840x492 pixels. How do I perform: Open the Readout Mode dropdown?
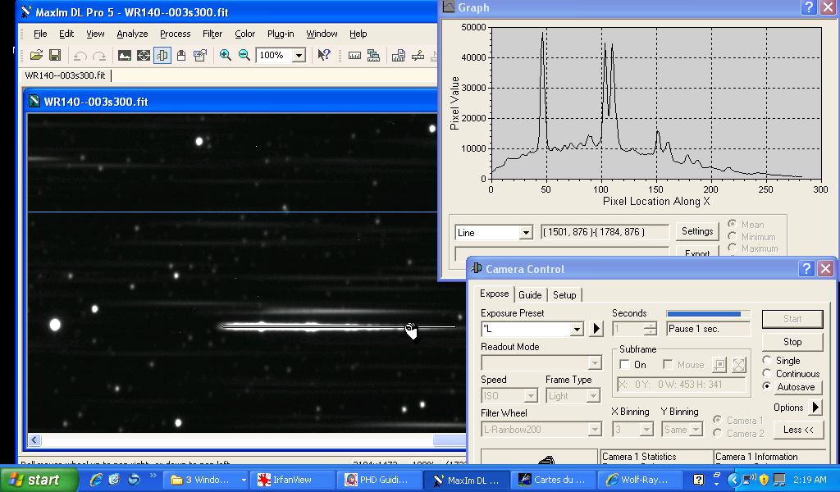594,363
